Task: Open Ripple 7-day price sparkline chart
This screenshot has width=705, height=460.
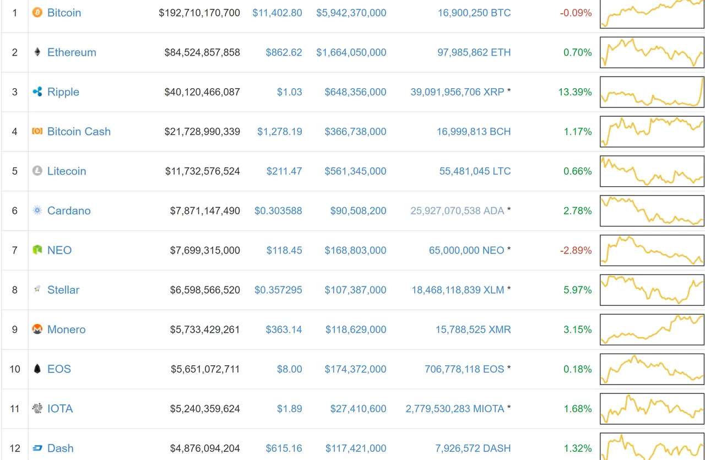Action: coord(652,92)
